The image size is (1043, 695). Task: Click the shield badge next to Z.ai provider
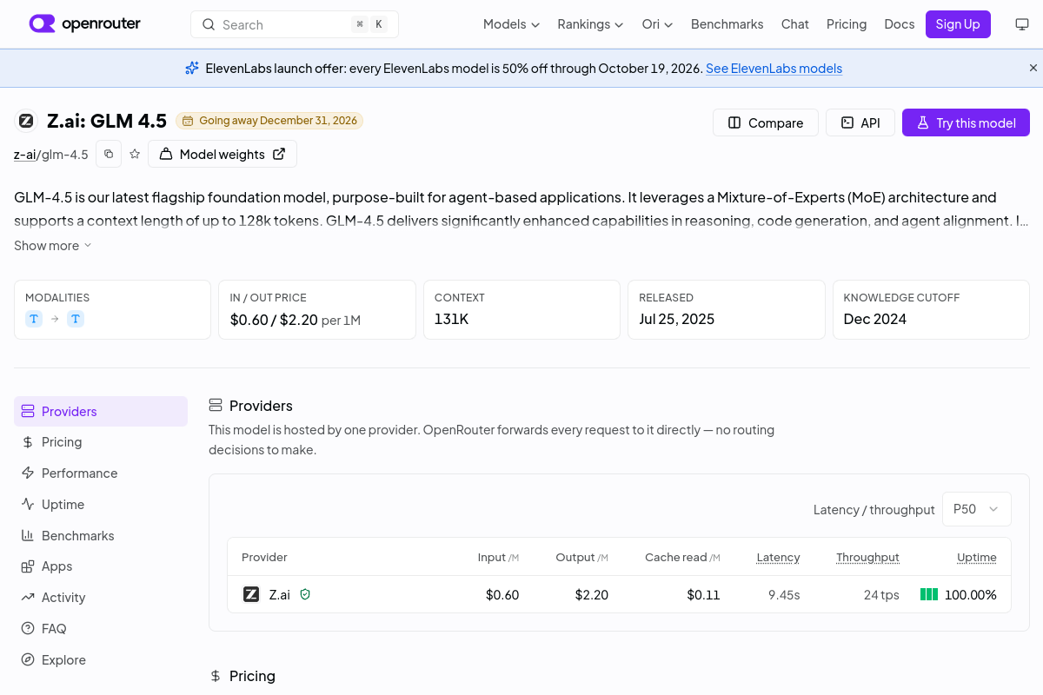[305, 594]
